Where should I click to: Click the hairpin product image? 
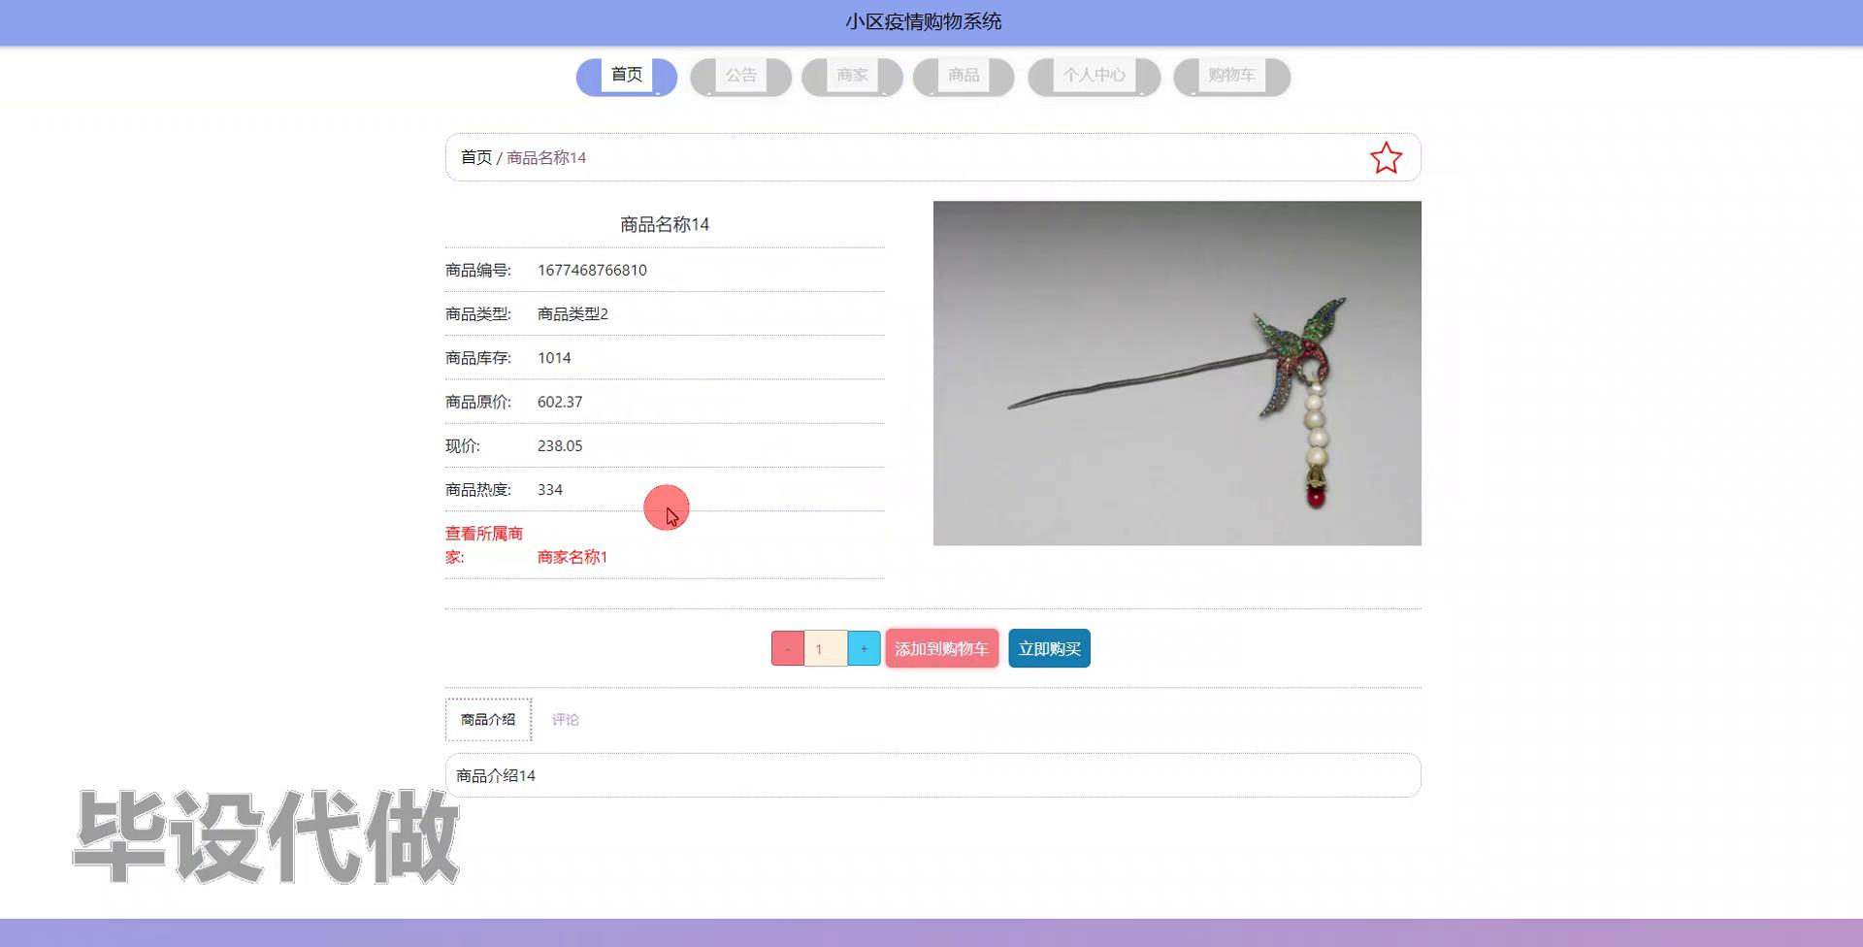click(1177, 373)
